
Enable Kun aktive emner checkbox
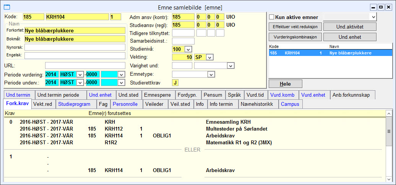(272, 18)
